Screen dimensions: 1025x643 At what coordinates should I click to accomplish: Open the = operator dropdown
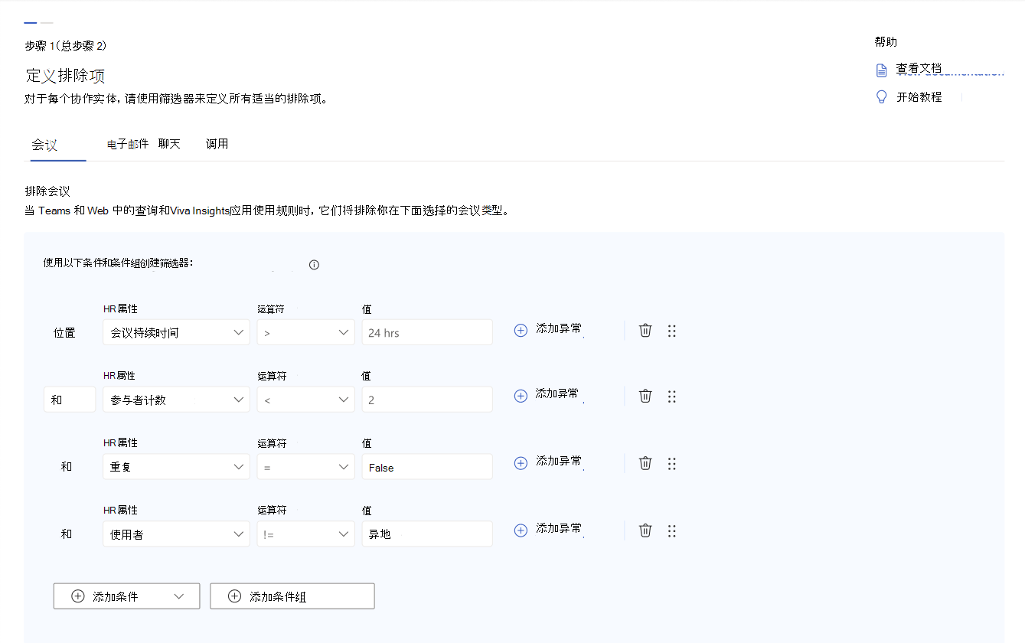tap(305, 467)
